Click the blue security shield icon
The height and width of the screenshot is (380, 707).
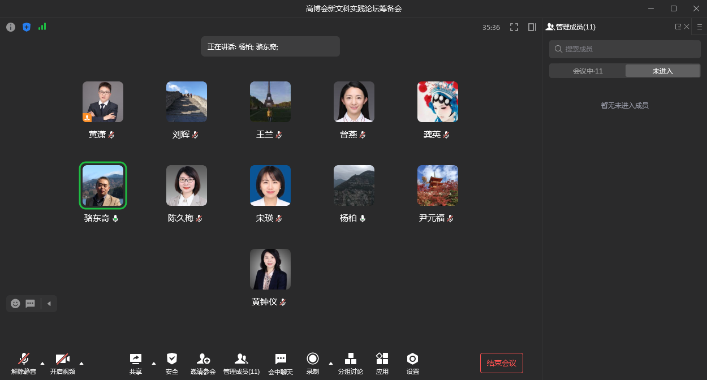point(27,27)
